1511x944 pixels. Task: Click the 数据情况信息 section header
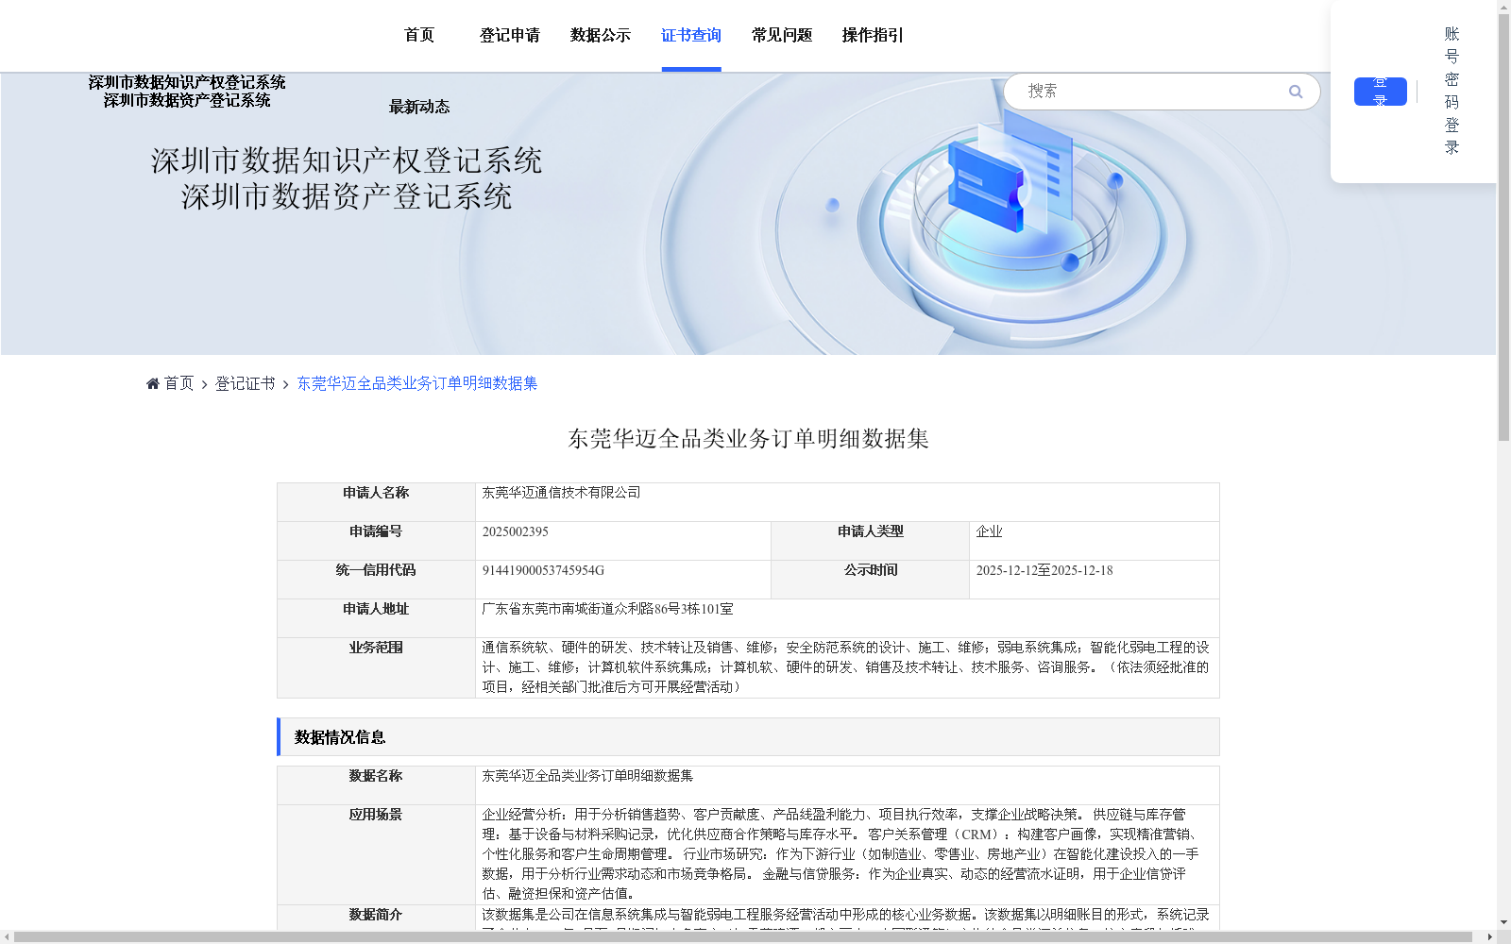[748, 737]
